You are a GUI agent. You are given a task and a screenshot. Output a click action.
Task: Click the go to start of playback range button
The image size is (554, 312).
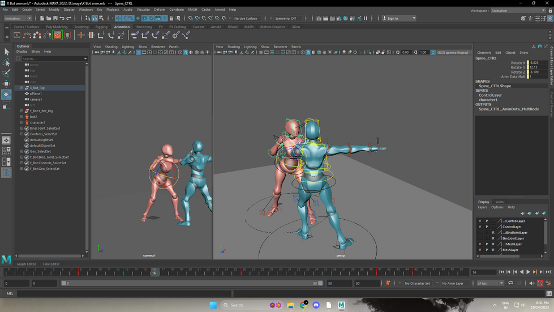pyautogui.click(x=502, y=272)
